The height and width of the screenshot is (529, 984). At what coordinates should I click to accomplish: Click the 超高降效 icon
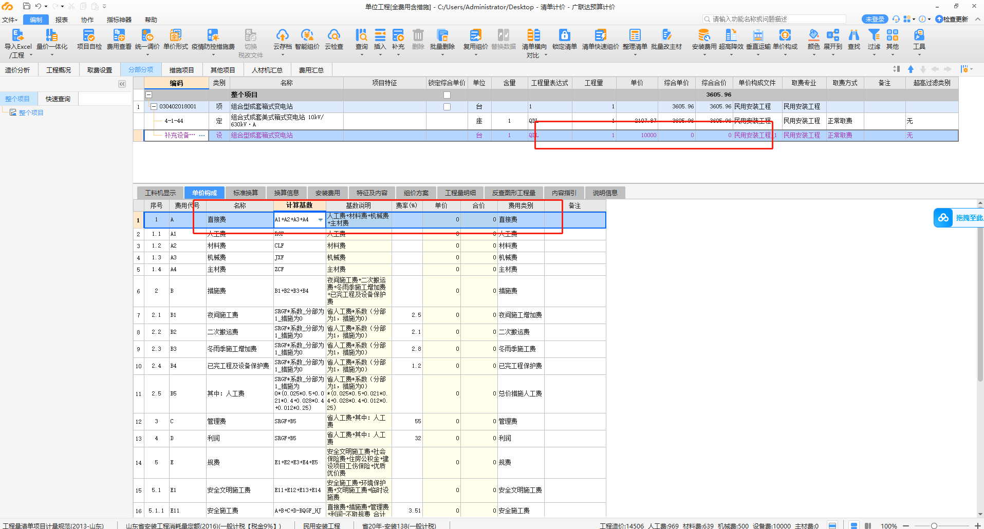(731, 35)
